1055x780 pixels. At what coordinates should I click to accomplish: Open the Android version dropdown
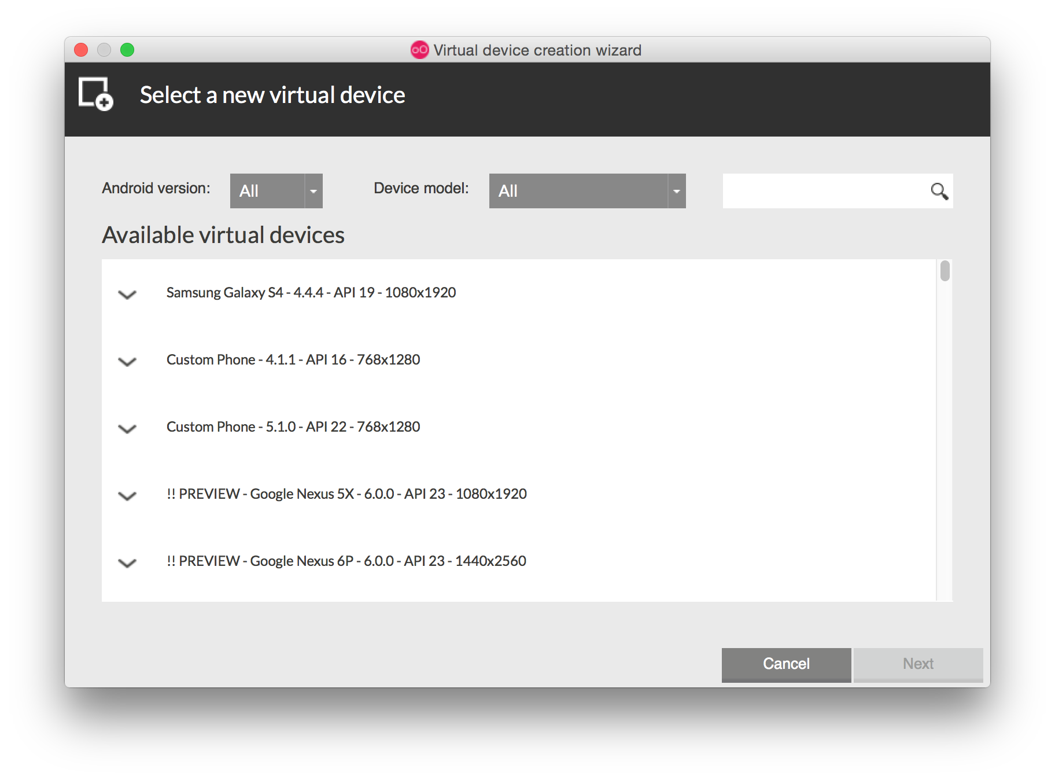pyautogui.click(x=276, y=191)
